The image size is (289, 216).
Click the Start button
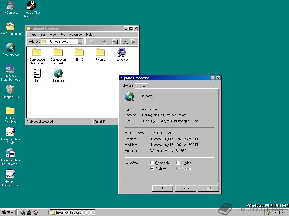[8, 213]
